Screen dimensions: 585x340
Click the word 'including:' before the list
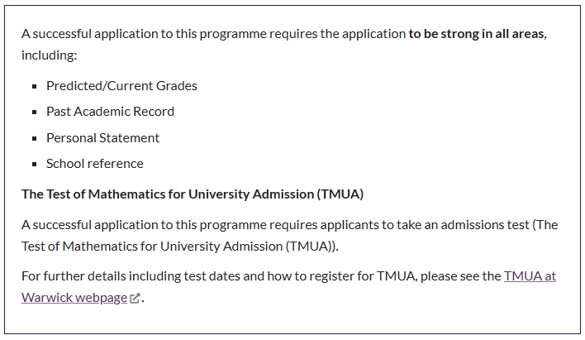point(50,55)
